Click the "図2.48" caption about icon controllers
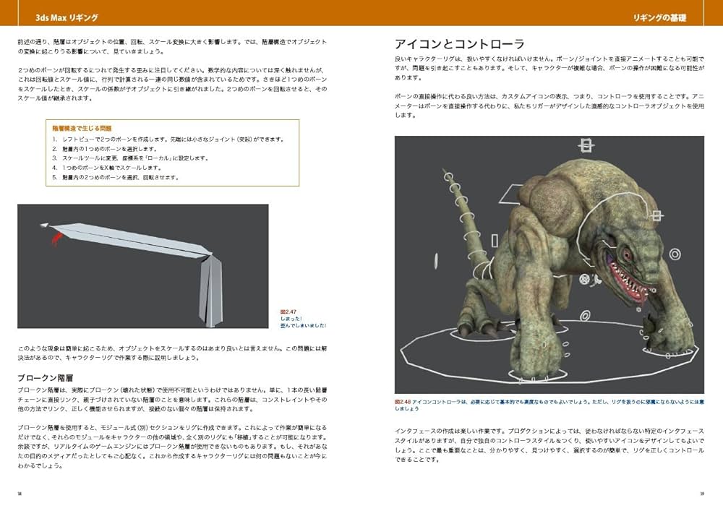723x511 pixels. (x=549, y=405)
